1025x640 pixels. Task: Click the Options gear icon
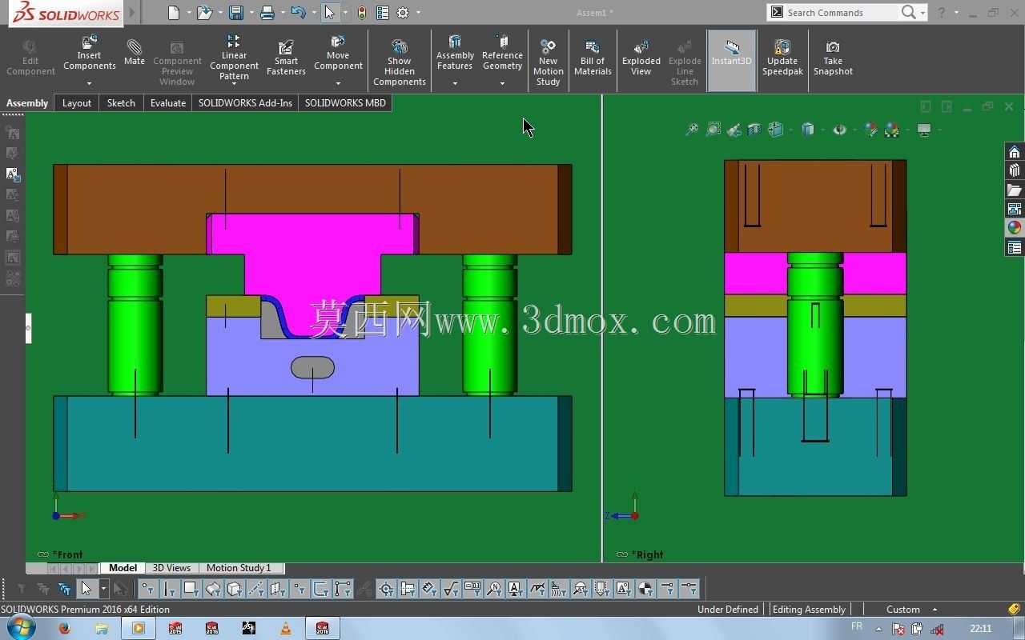(403, 12)
